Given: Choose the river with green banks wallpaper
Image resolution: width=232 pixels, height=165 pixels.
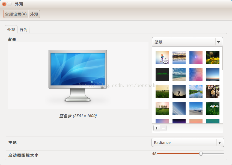Looking at the screenshot, I should click(196, 91).
